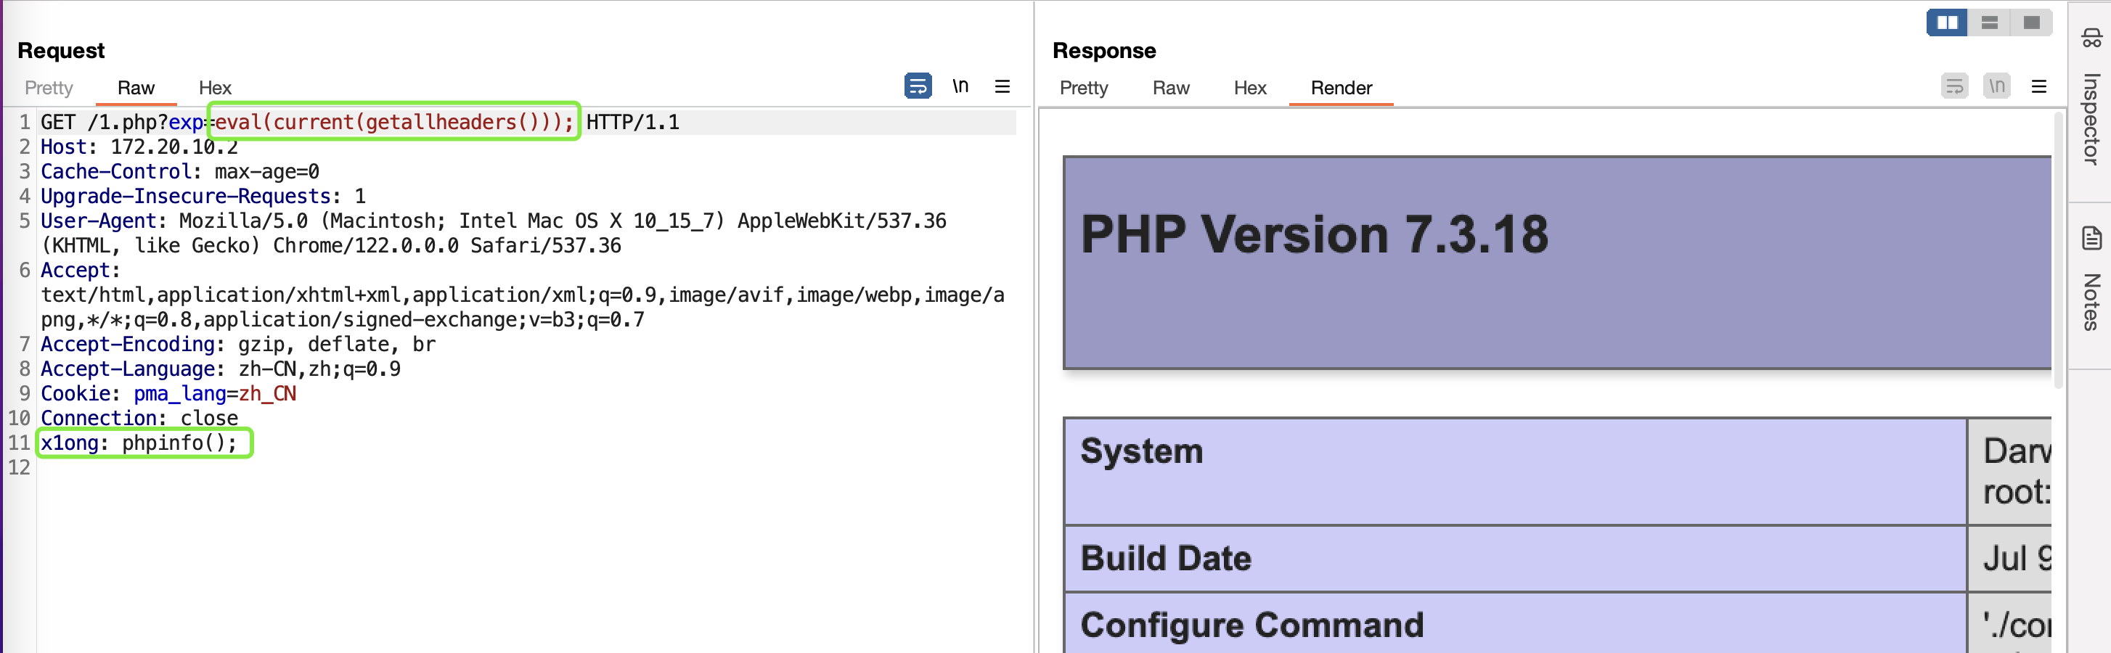Select the Request Pretty tab

point(49,88)
